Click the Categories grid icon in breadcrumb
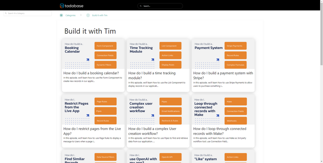The image size is (323, 163). [x=61, y=15]
